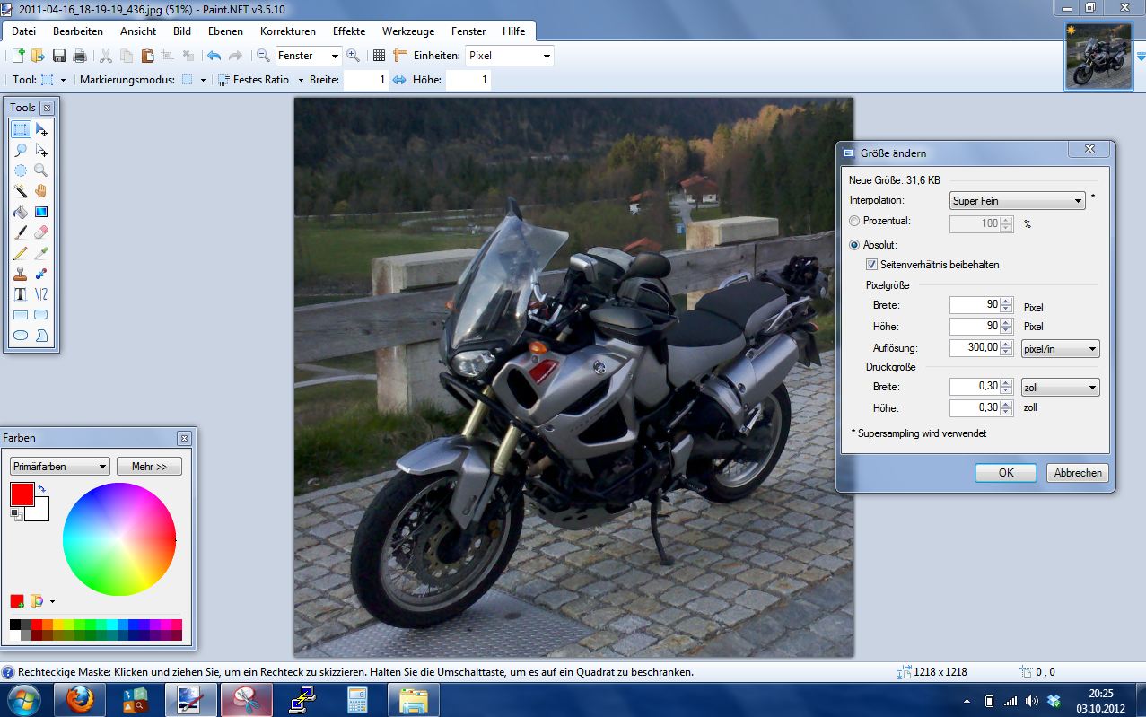
Task: Pick the Paint Bucket fill tool
Action: point(21,213)
